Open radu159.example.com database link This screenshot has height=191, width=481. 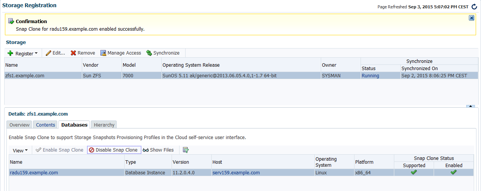(34, 173)
